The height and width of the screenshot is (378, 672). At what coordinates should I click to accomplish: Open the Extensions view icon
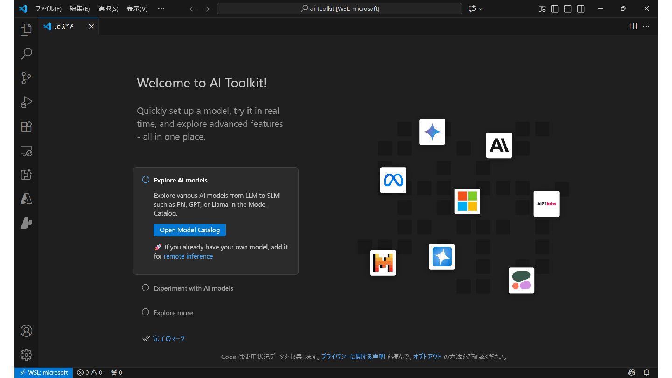coord(26,126)
